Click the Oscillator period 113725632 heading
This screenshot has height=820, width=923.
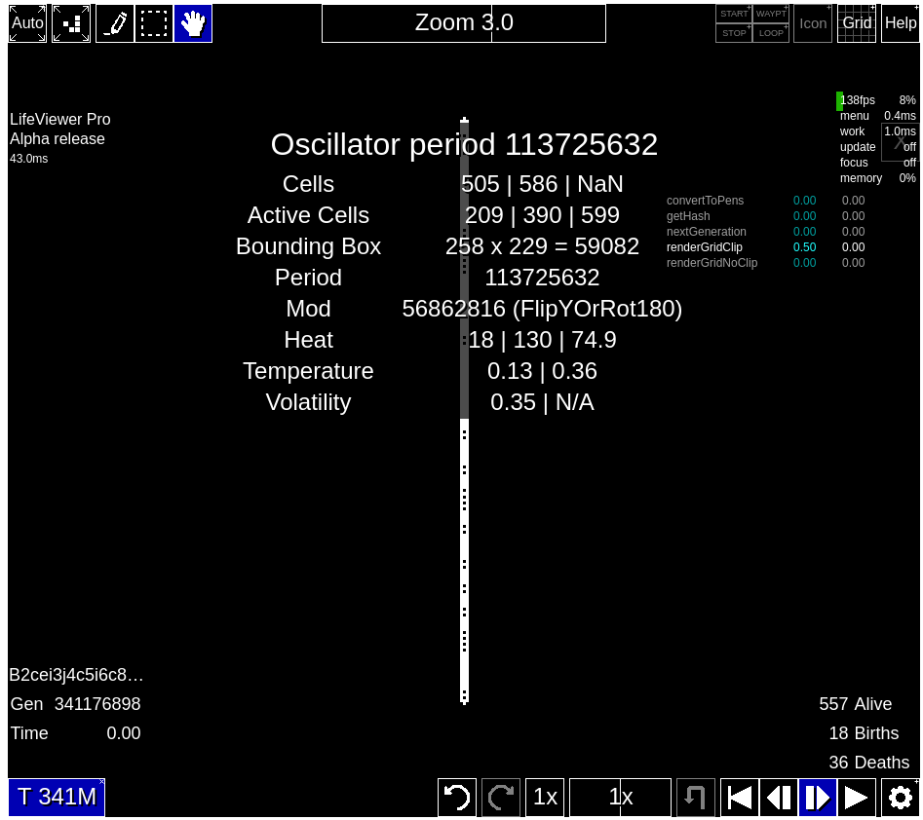[464, 145]
